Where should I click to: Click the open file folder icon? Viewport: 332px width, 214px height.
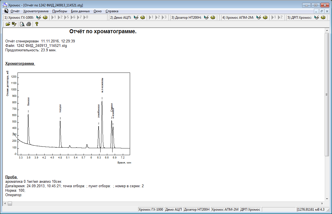tap(8, 24)
